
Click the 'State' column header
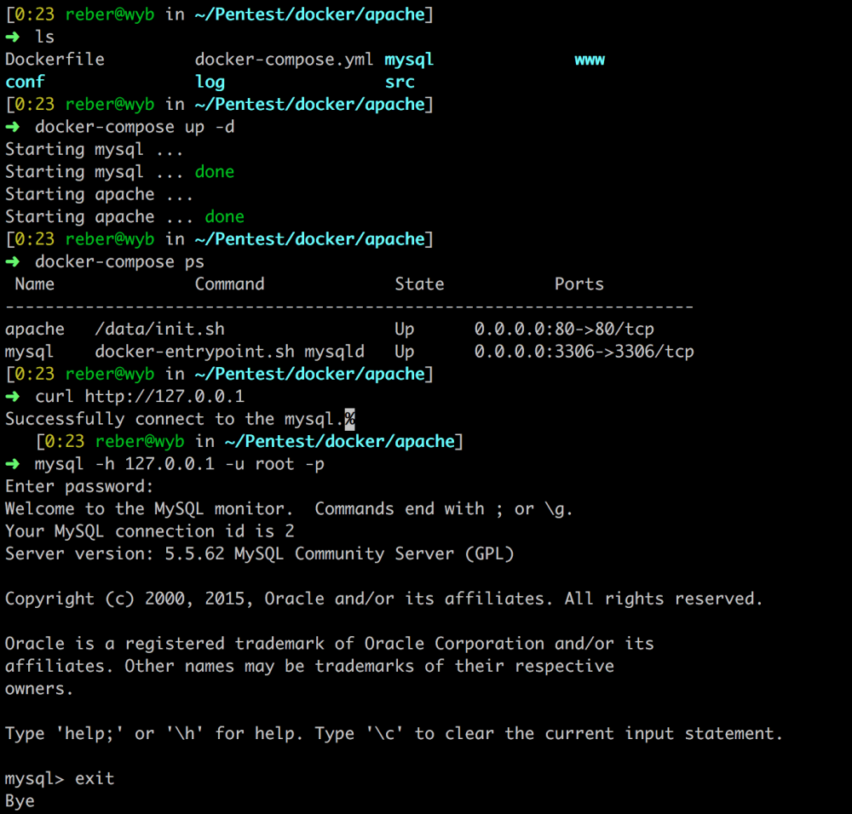419,284
